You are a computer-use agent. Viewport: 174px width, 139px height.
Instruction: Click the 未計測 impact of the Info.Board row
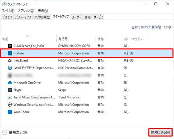(128, 60)
